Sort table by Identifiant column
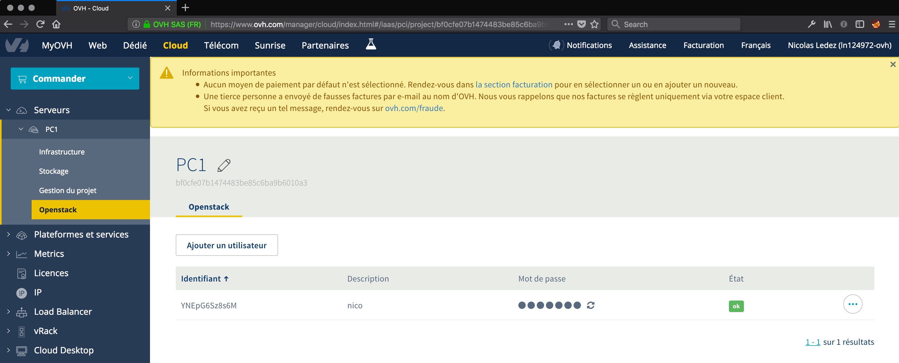Image resolution: width=899 pixels, height=363 pixels. [204, 279]
